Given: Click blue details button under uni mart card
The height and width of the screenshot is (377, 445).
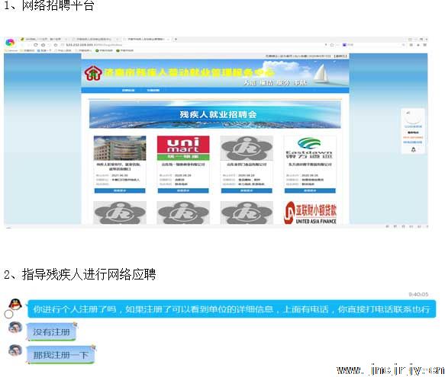Looking at the screenshot, I should (183, 191).
